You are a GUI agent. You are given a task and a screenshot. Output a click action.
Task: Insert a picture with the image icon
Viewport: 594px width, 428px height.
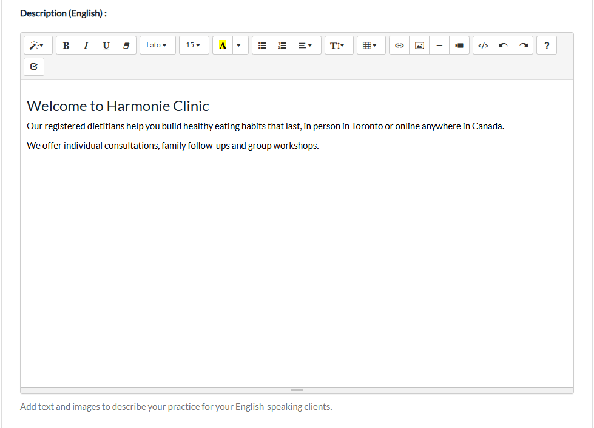[x=419, y=46]
